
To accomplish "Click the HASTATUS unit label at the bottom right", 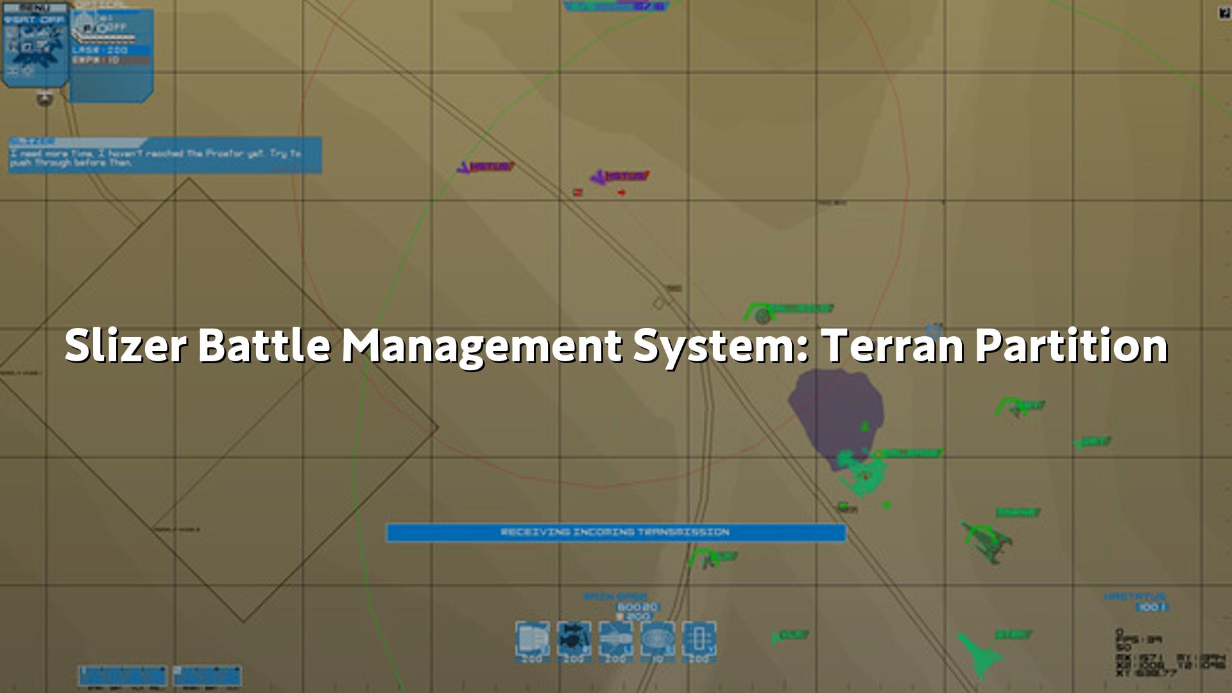I will [x=1134, y=597].
